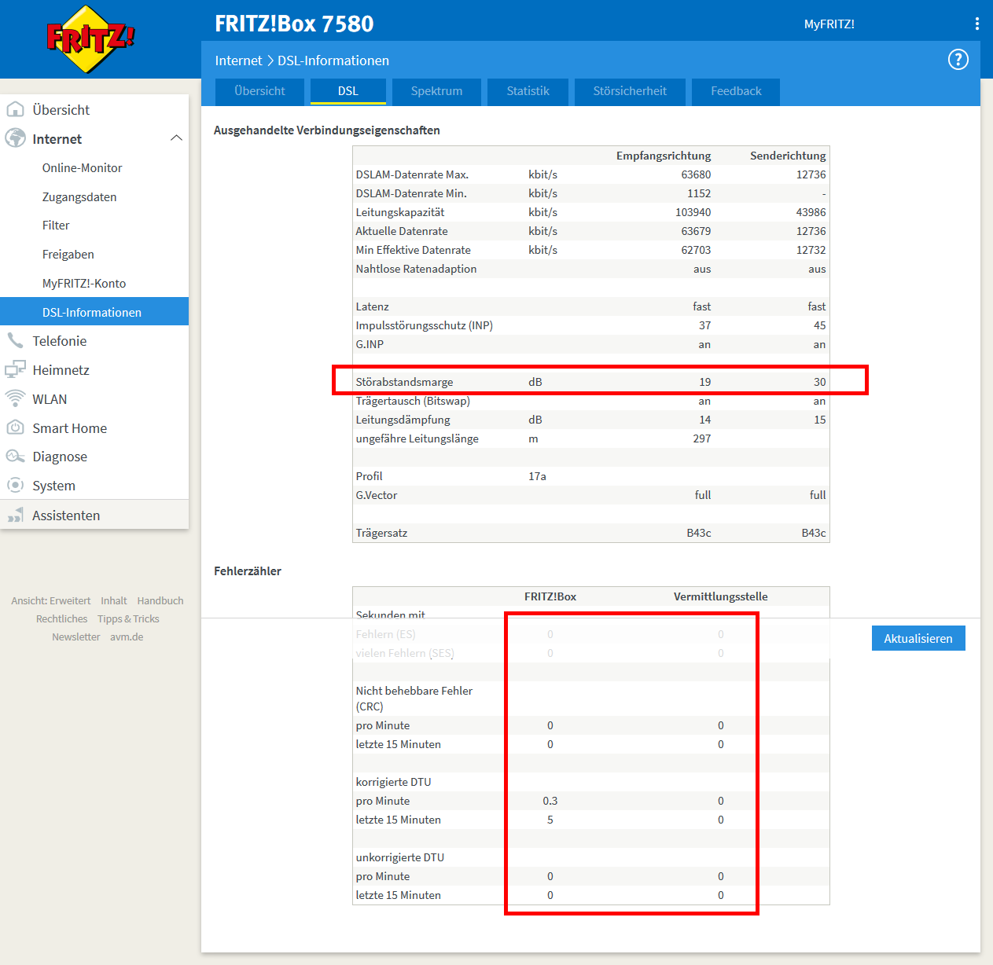The width and height of the screenshot is (993, 965).
Task: Open System via the gear icon
Action: click(x=16, y=485)
